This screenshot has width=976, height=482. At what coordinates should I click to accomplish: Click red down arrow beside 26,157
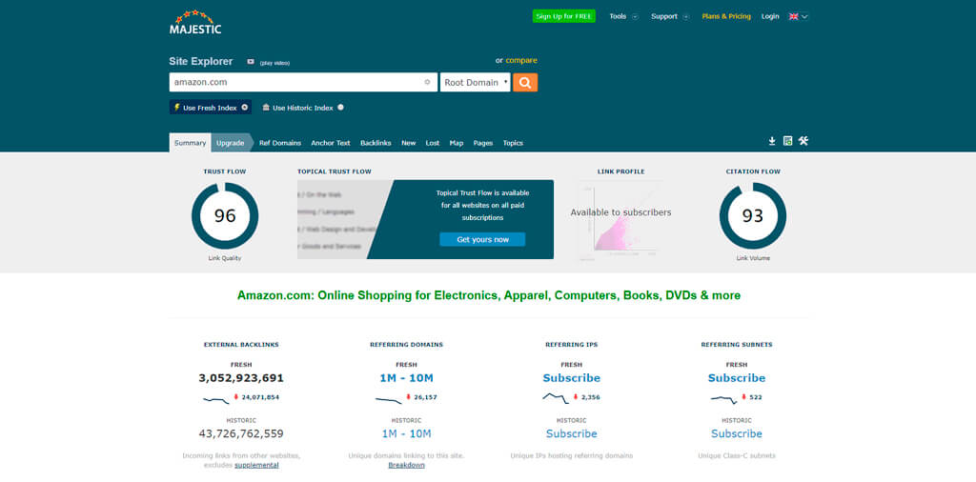pyautogui.click(x=408, y=397)
